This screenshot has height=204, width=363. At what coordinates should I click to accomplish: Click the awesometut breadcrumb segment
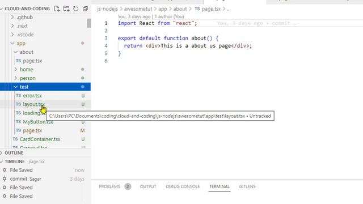[x=138, y=9]
